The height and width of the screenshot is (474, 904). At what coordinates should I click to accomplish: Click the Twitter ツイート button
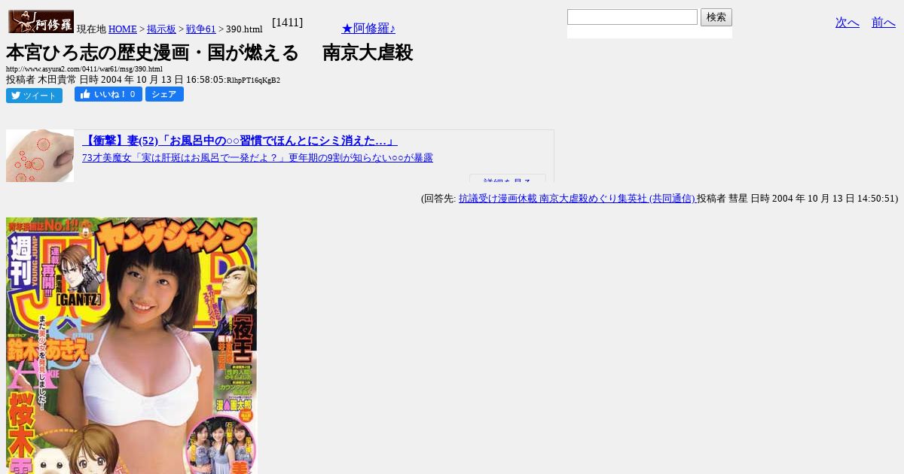coord(34,96)
